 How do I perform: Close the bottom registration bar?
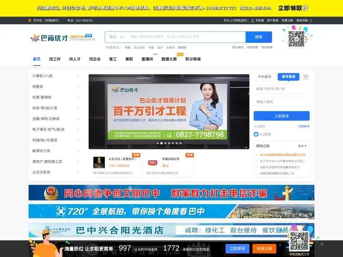click(x=322, y=244)
